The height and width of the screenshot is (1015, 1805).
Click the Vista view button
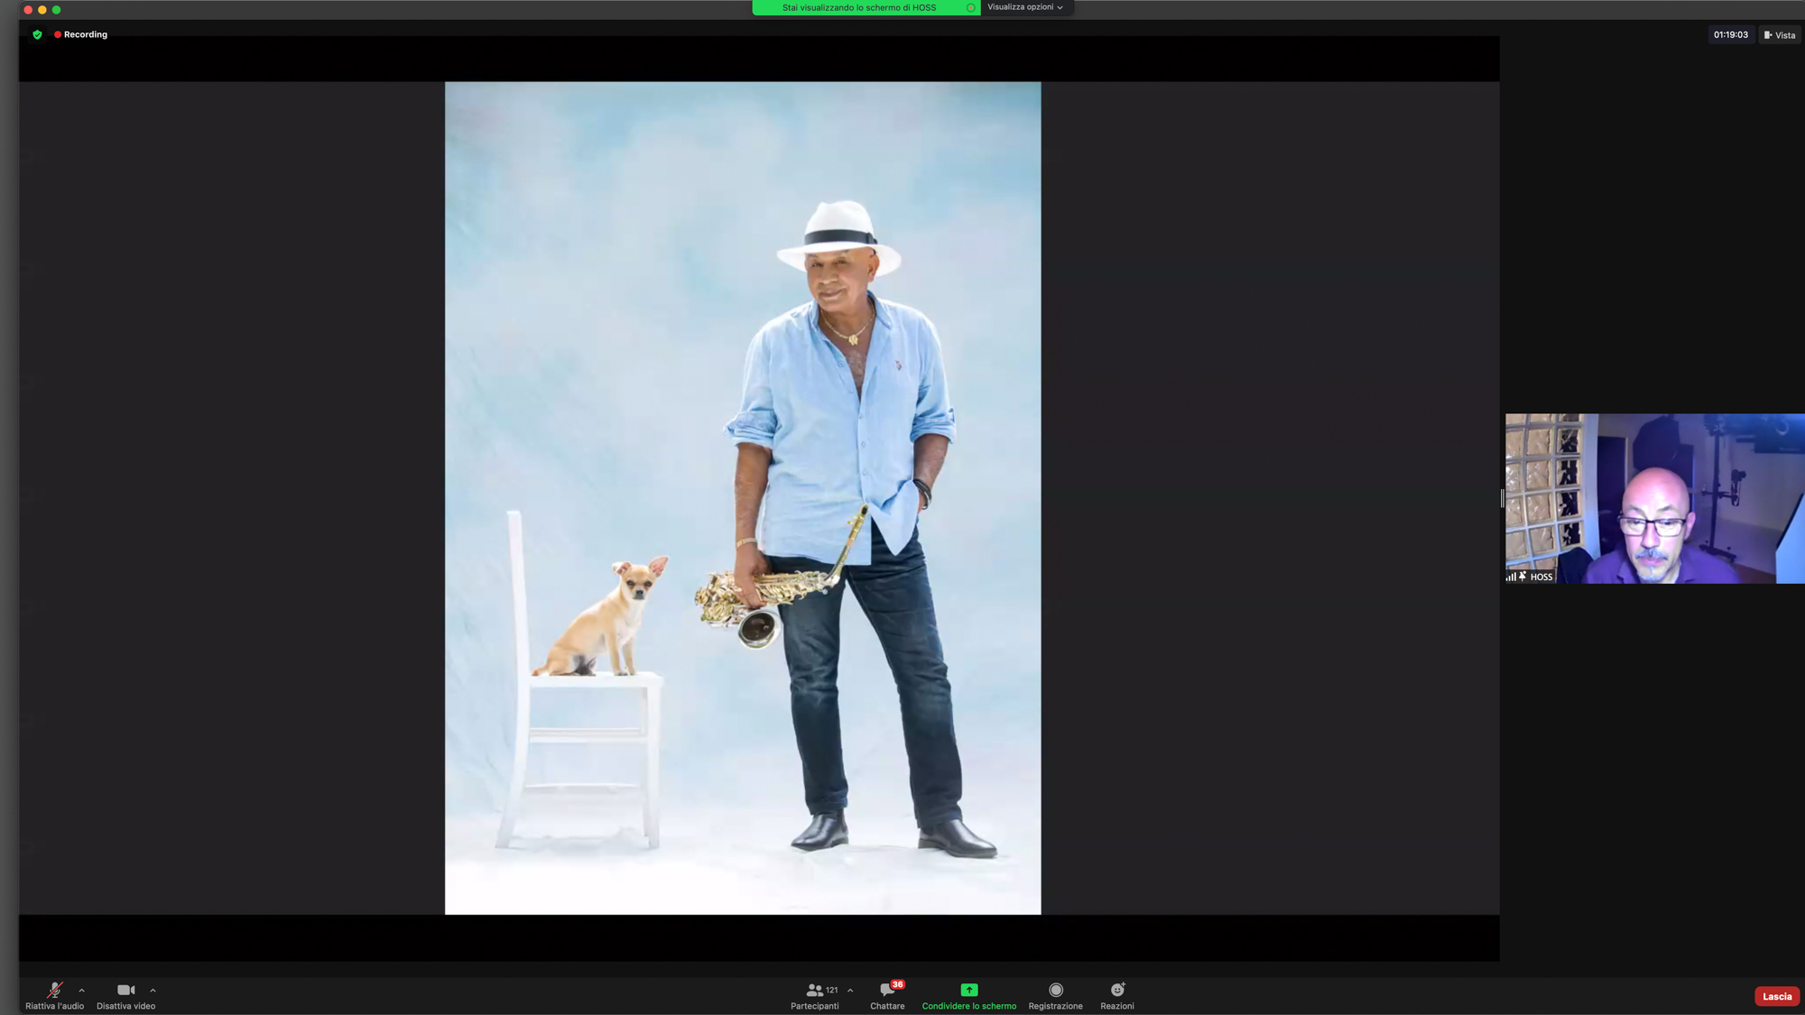(x=1780, y=35)
